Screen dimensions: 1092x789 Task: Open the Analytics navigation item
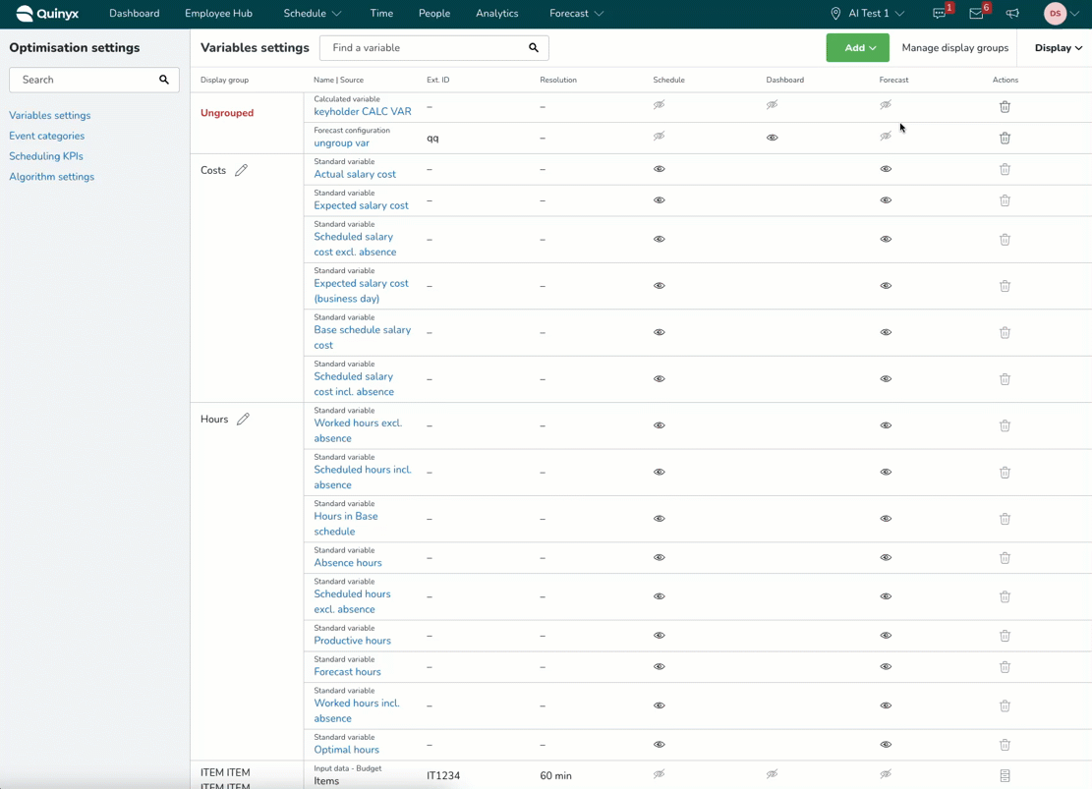(x=496, y=13)
